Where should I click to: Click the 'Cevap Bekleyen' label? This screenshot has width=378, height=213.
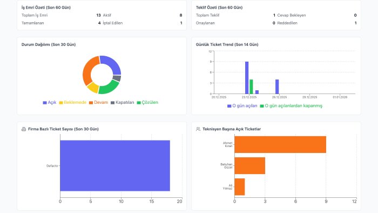pyautogui.click(x=292, y=15)
